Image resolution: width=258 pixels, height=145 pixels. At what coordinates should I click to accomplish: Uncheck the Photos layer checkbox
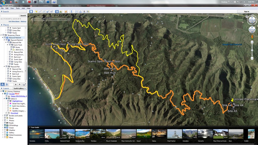coord(5,120)
